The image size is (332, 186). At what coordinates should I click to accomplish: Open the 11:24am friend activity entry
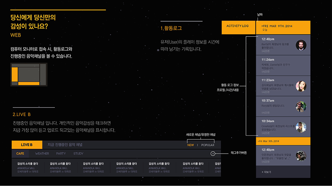tap(283, 65)
